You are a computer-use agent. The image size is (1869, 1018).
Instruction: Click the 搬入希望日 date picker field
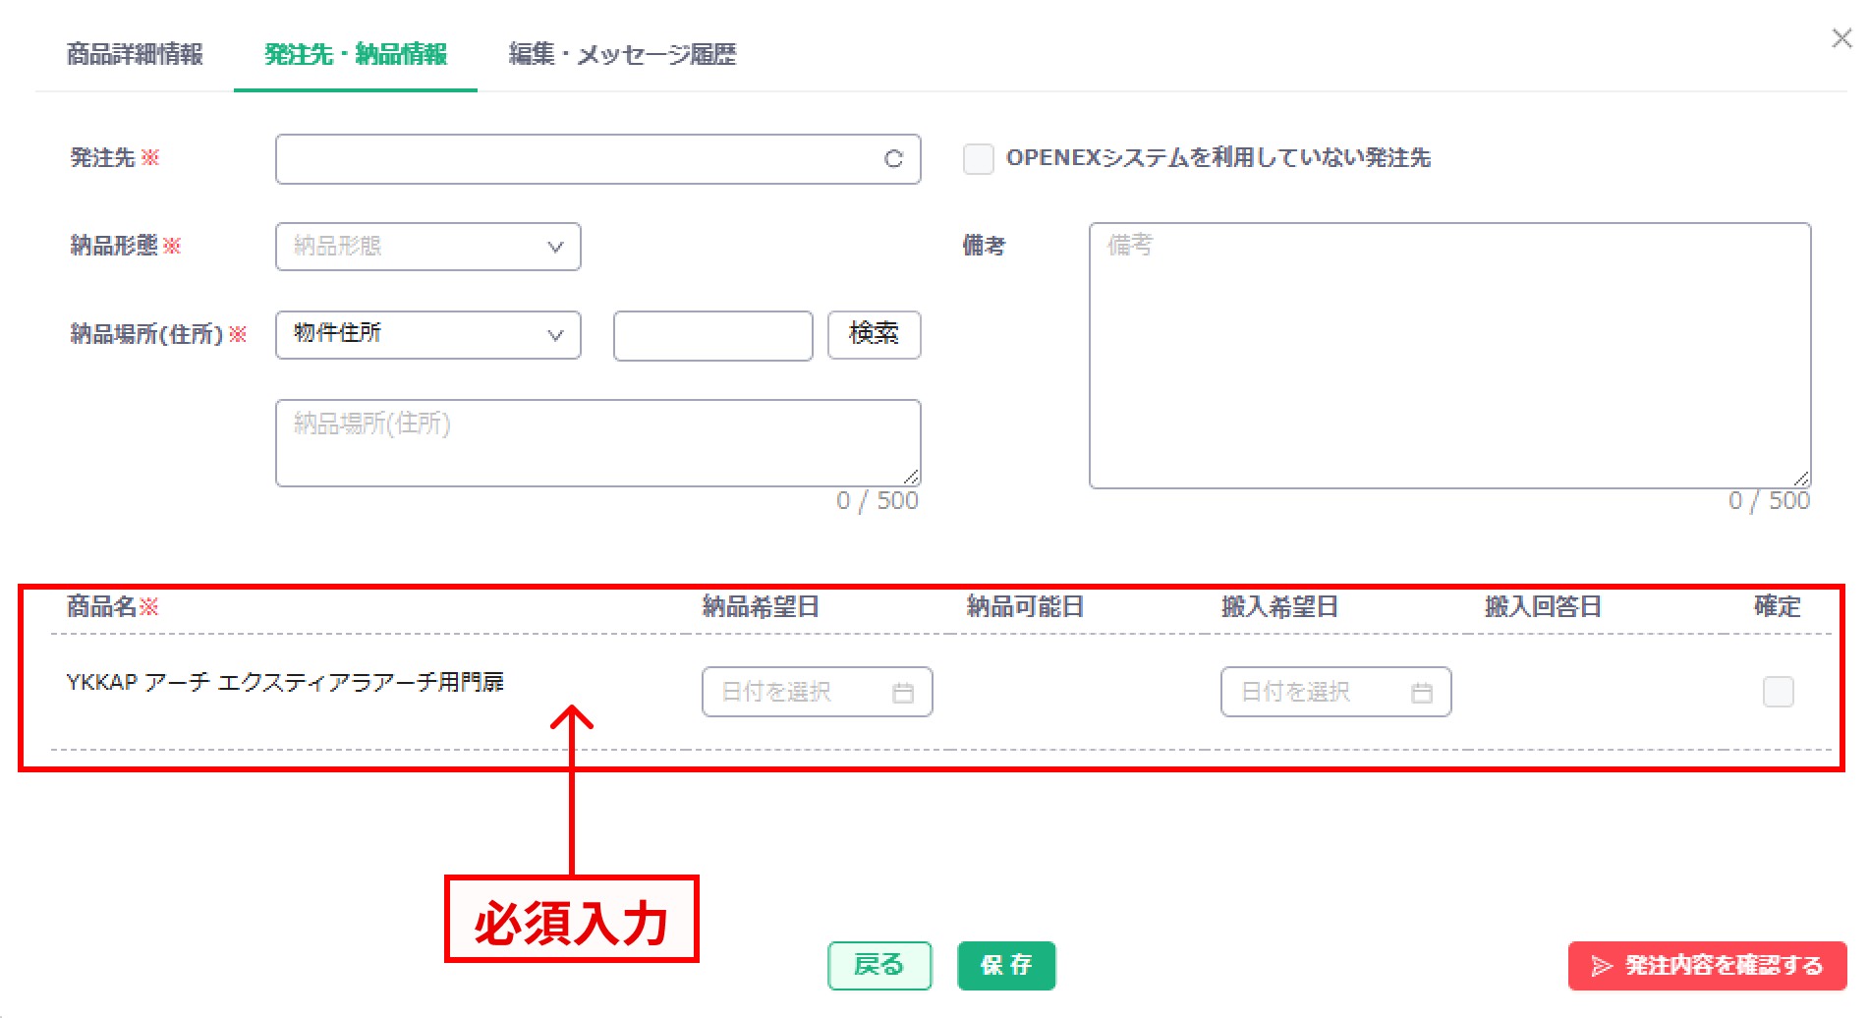coord(1335,692)
